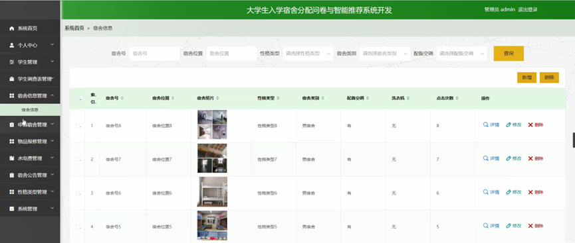
Task: Click the magnifier 详情 icon for 宿舍号5
Action: pos(485,226)
